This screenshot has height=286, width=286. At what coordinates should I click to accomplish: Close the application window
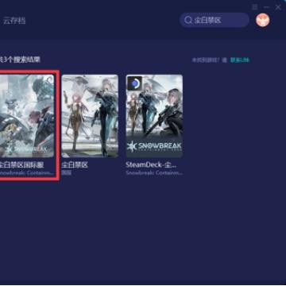pos(278,7)
